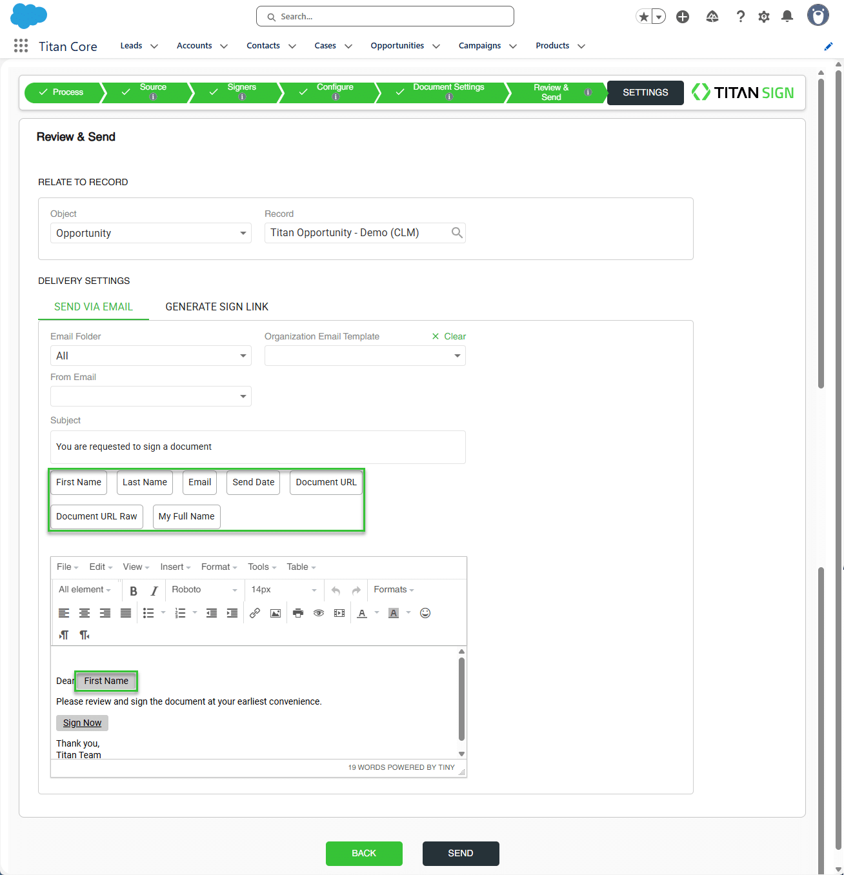Insert the Document URL merge field
The width and height of the screenshot is (844, 875).
(x=326, y=483)
